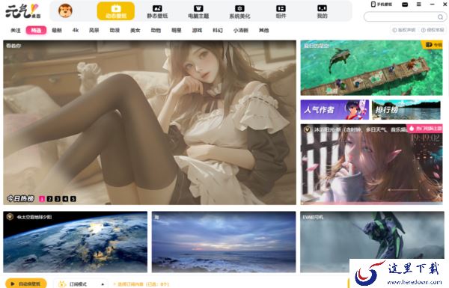The width and height of the screenshot is (449, 288).
Task: Open the 动物 category tab
Action: (x=156, y=30)
